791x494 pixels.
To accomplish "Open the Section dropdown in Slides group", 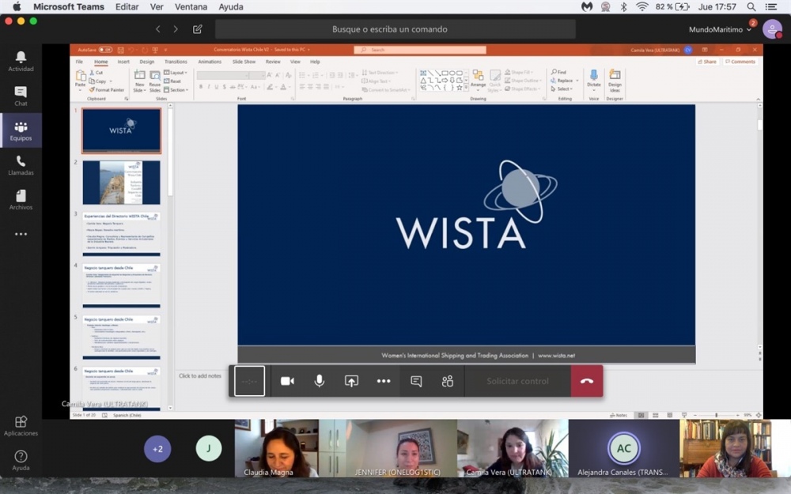I will (x=176, y=90).
